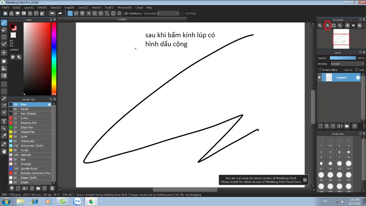The height and width of the screenshot is (206, 366).
Task: Select the Airbrush brush
Action: 30,155
